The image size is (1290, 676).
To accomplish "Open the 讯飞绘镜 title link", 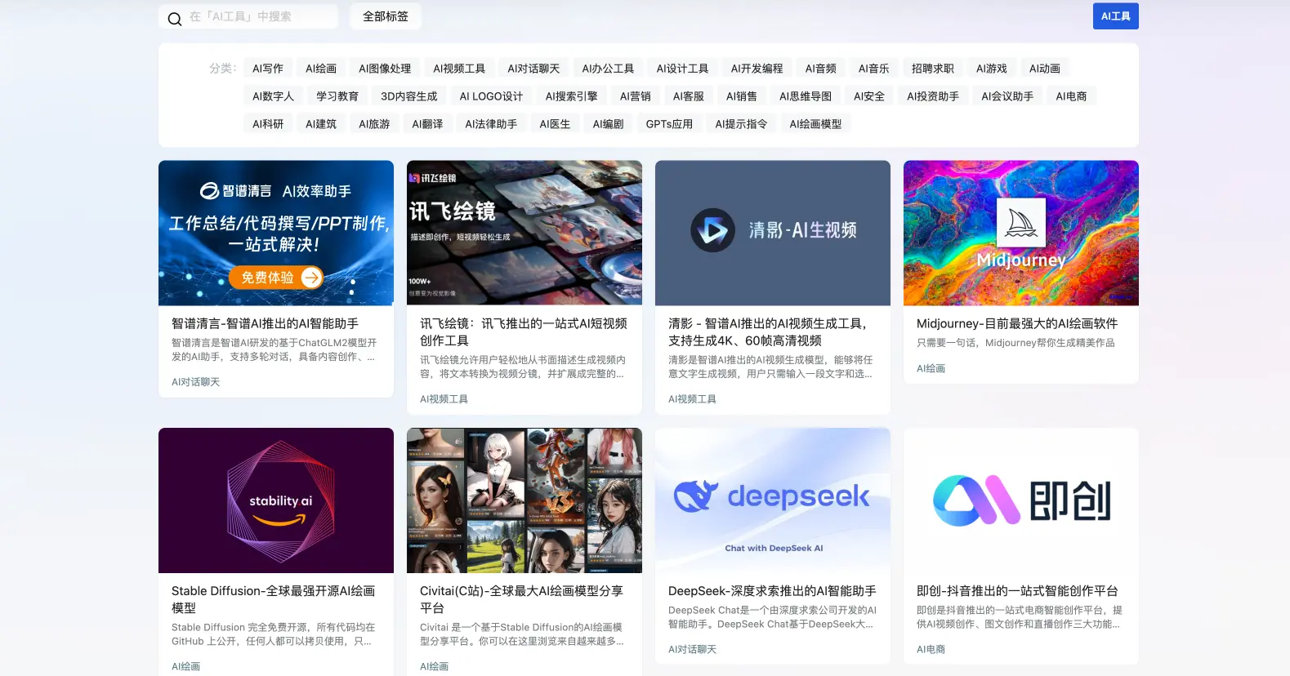I will [524, 332].
